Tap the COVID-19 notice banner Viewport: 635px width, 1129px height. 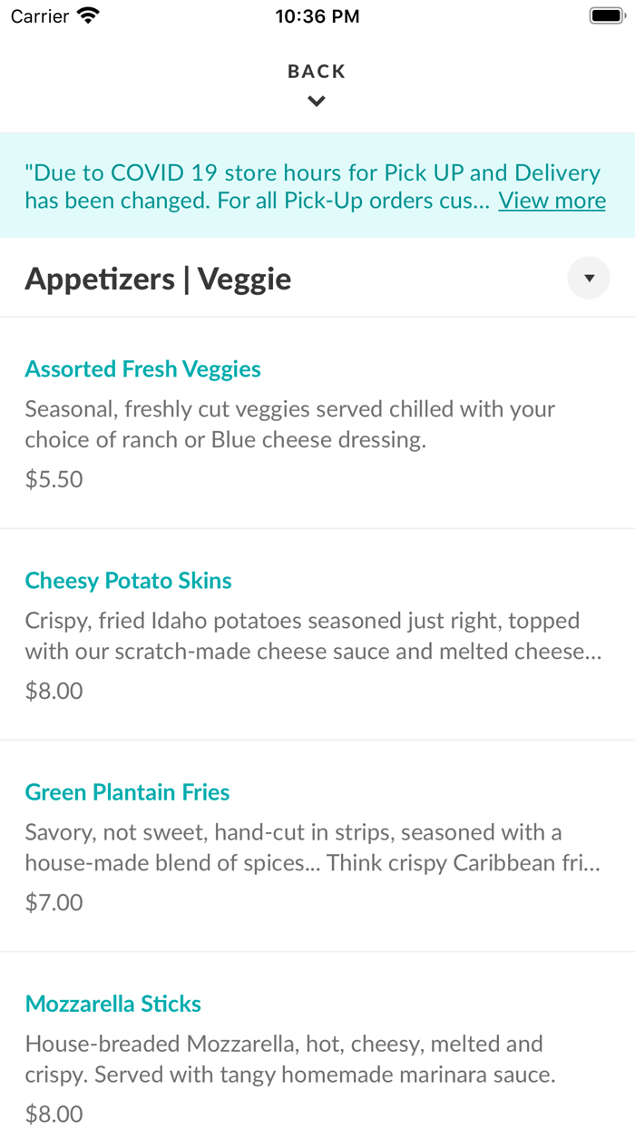[x=317, y=185]
